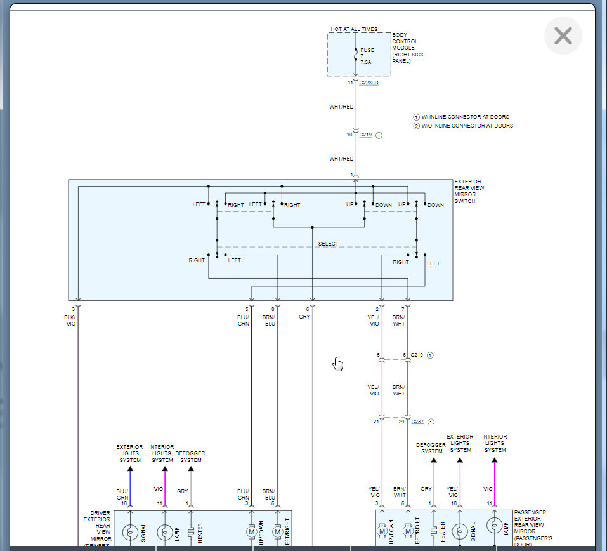This screenshot has width=607, height=551.
Task: Click the driver mirror LAMP symbol
Action: [165, 532]
